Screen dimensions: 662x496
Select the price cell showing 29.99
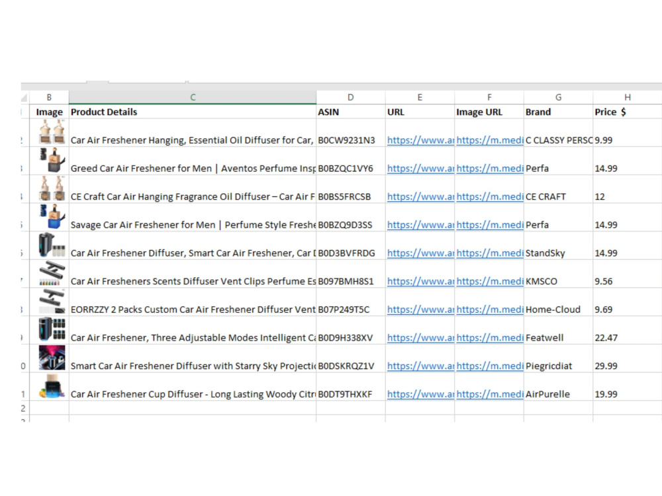[x=628, y=359]
